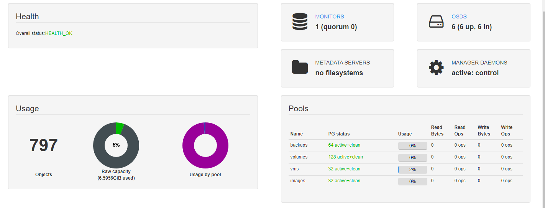Click the Metadata Servers folder icon
Image resolution: width=545 pixels, height=208 pixels.
[x=300, y=67]
